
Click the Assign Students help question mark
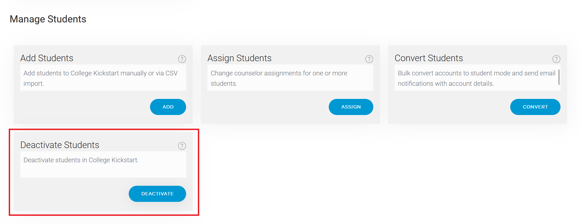(x=369, y=59)
